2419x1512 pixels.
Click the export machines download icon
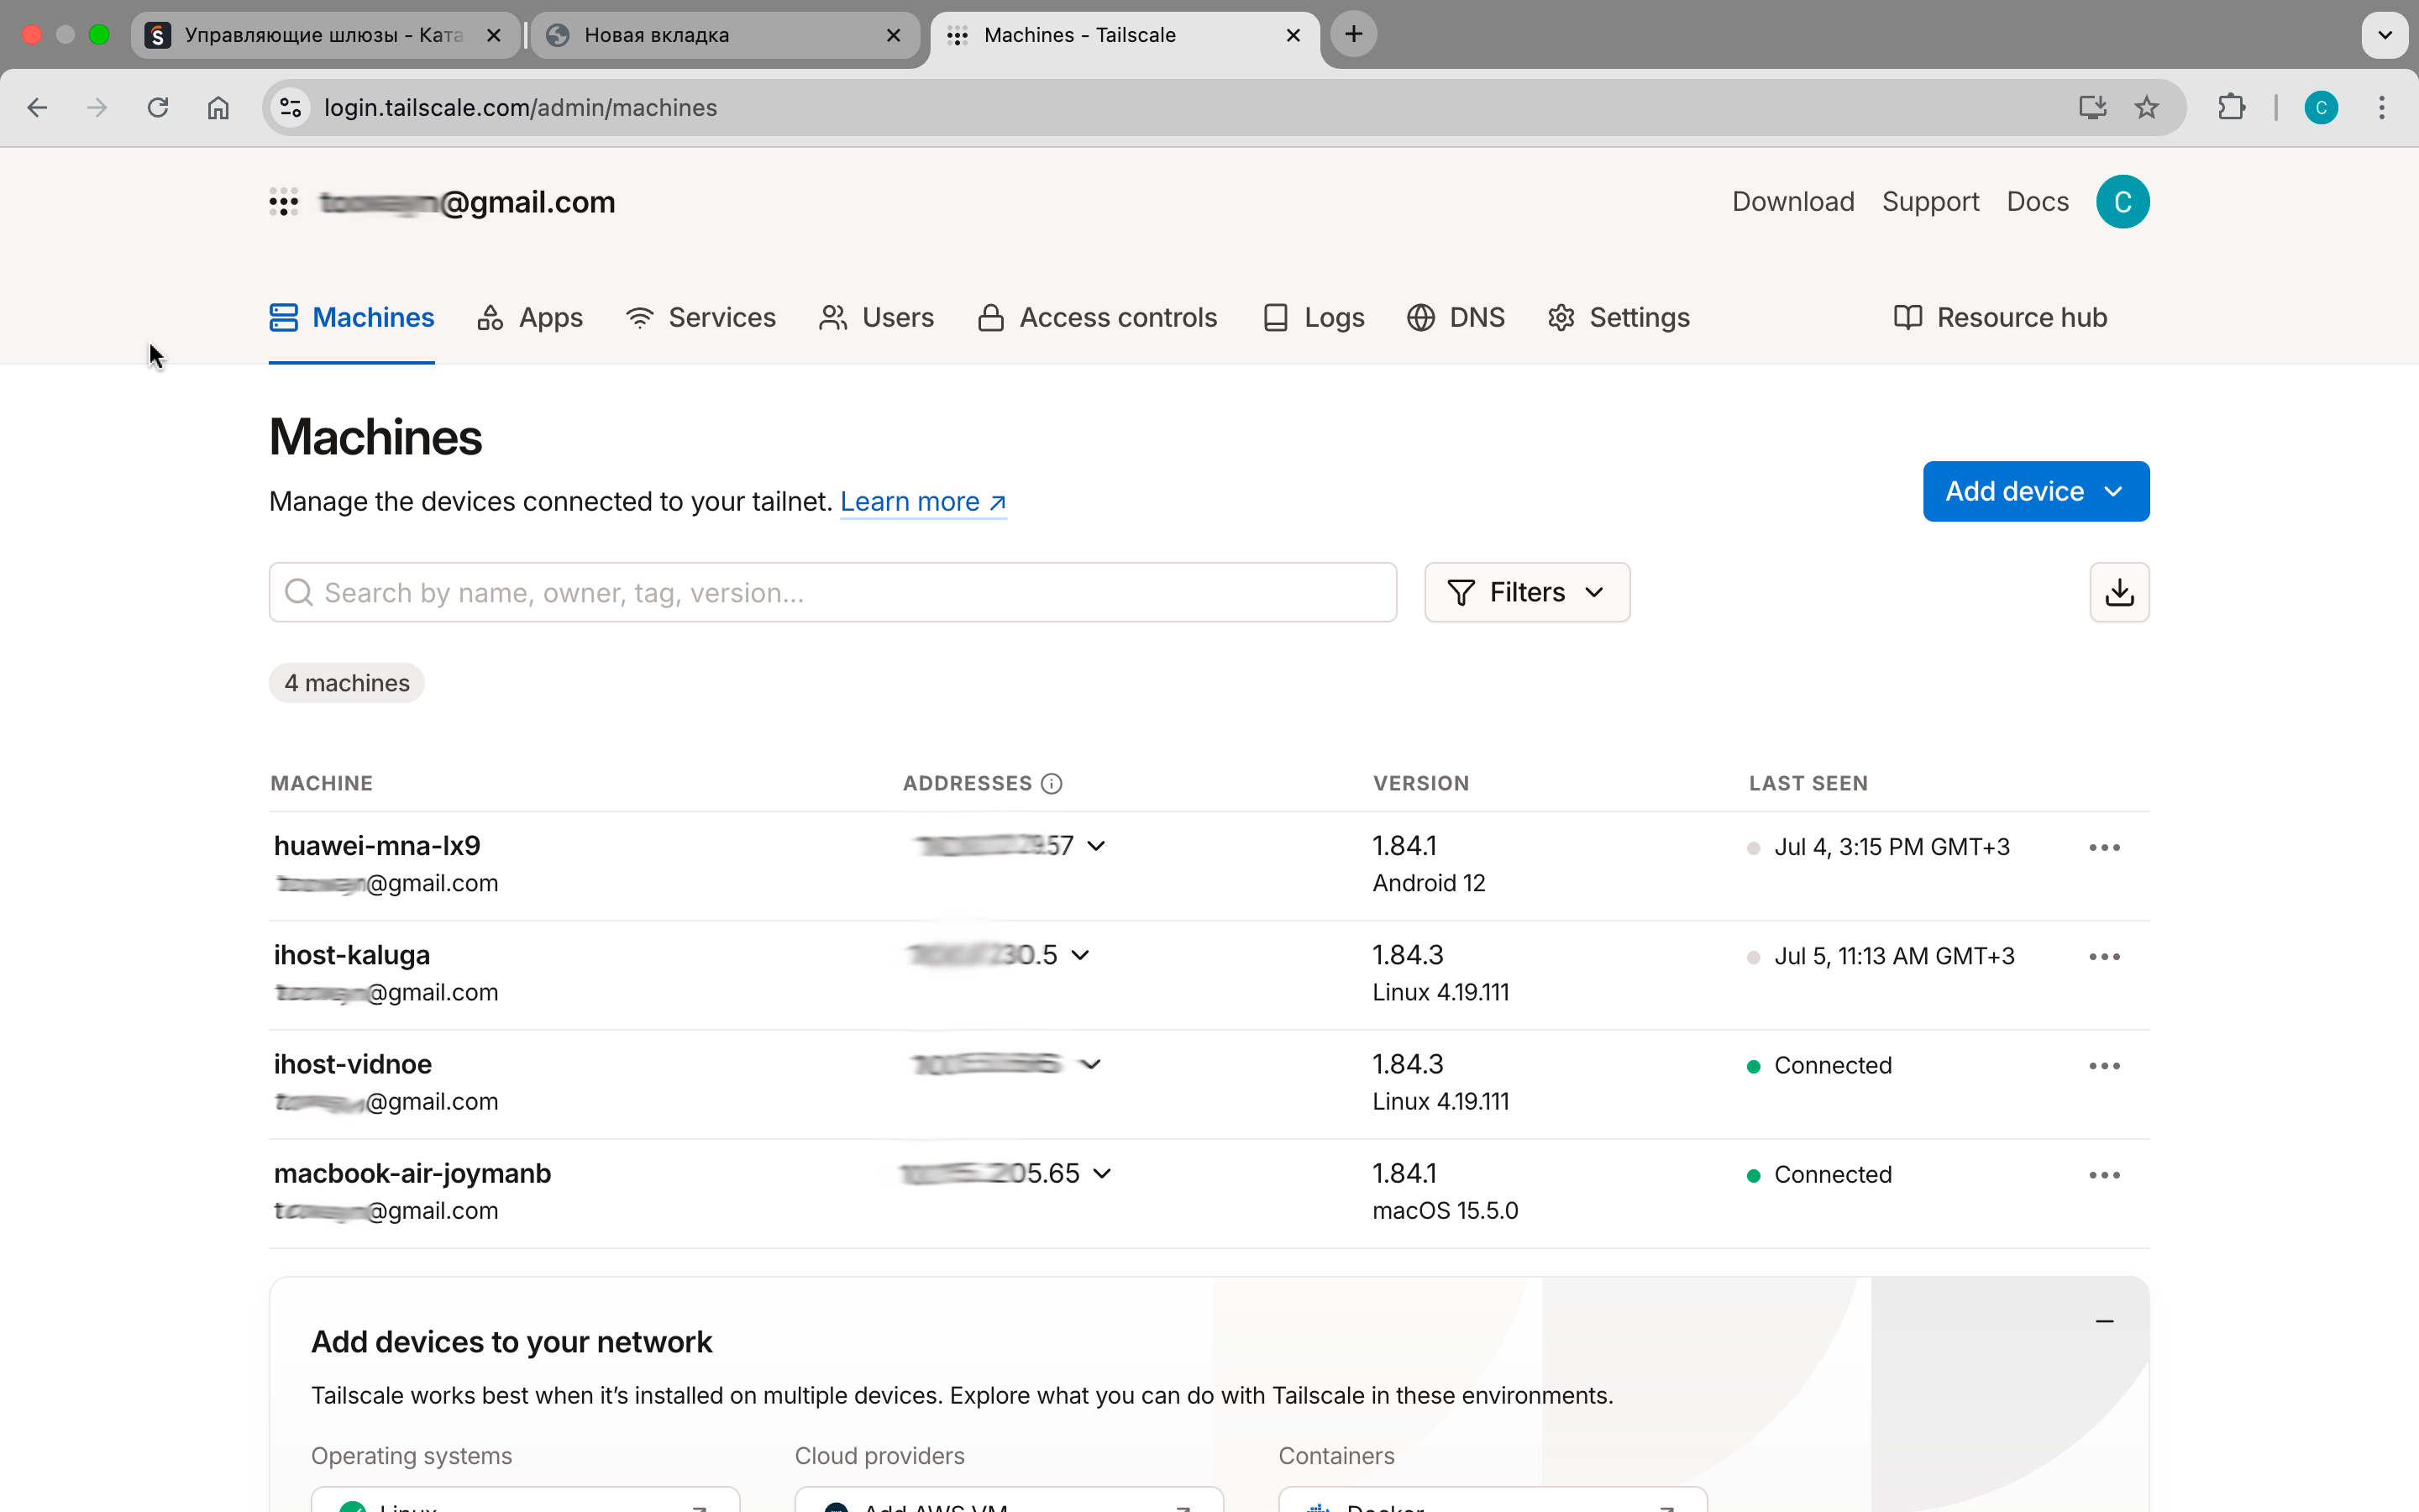point(2119,592)
